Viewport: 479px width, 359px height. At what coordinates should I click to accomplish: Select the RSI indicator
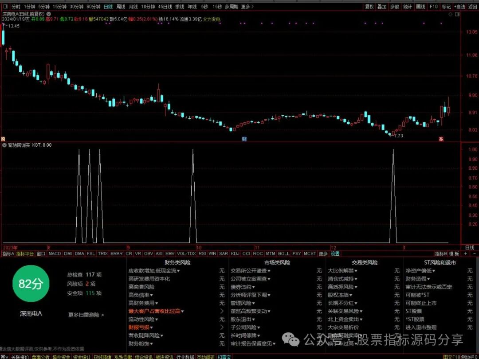tap(202, 254)
